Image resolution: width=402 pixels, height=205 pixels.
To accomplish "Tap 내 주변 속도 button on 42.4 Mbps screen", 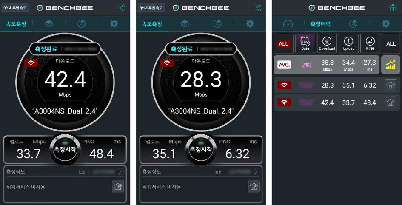I will coord(15,8).
